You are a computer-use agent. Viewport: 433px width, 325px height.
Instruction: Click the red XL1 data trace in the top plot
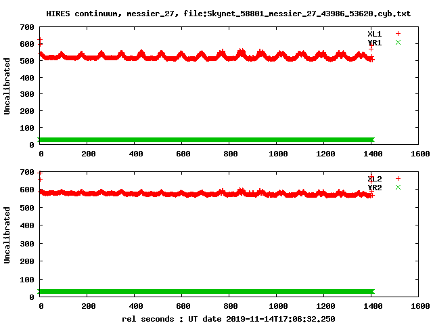(x=206, y=58)
